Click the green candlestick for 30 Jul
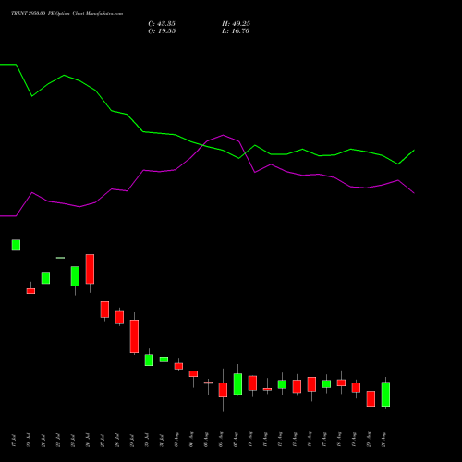Image resolution: width=462 pixels, height=462 pixels. point(149,359)
